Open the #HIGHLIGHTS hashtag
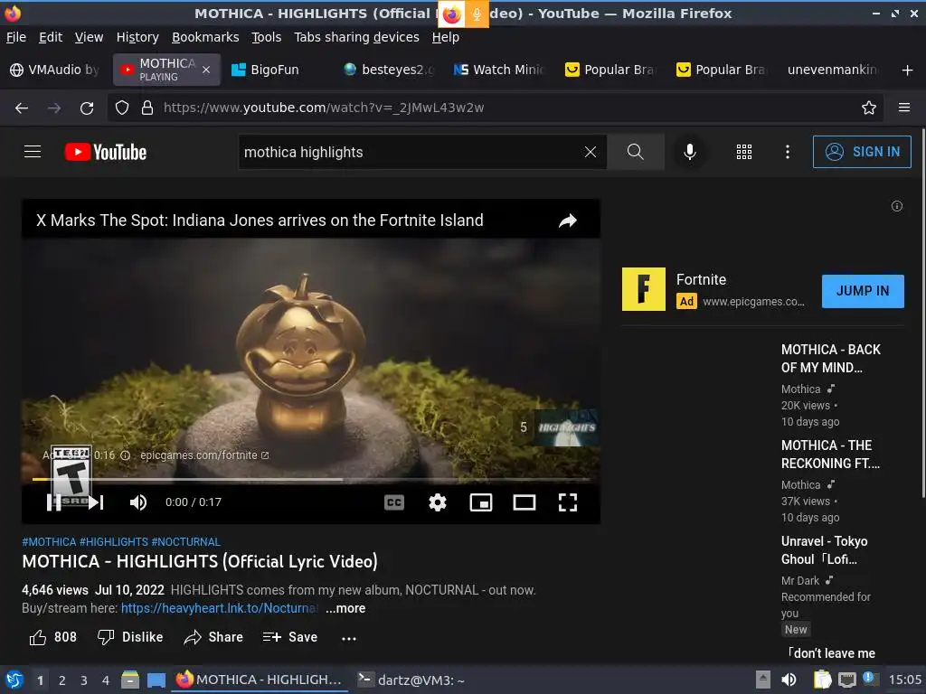The image size is (926, 694). 114,542
